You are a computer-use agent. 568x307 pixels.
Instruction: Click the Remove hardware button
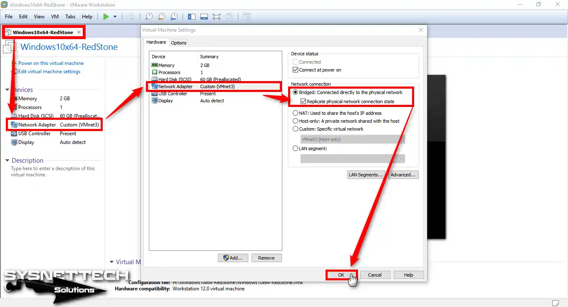[267, 258]
